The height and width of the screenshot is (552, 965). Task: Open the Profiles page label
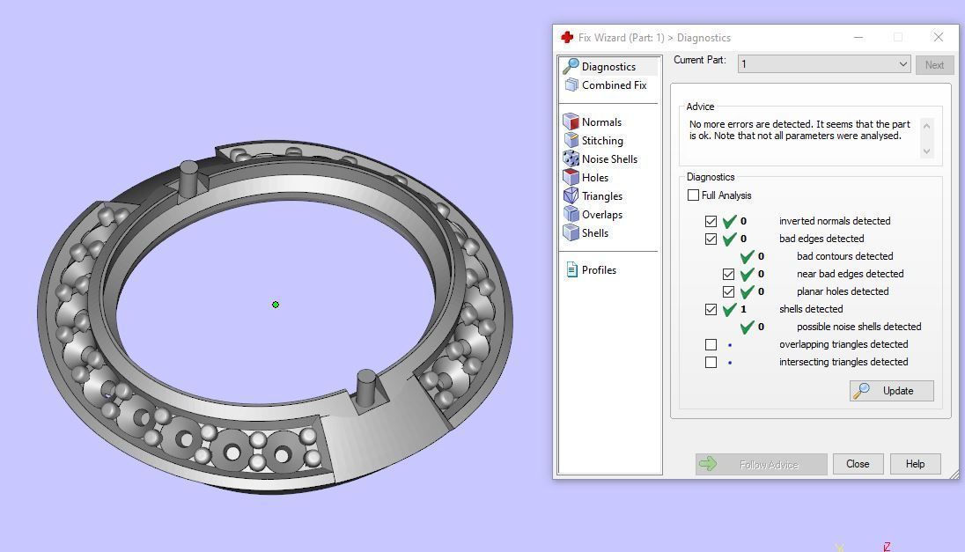599,269
